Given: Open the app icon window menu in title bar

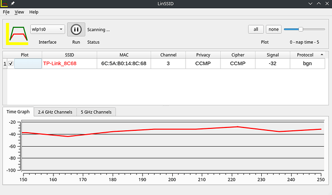Looking at the screenshot, I should 4,4.
